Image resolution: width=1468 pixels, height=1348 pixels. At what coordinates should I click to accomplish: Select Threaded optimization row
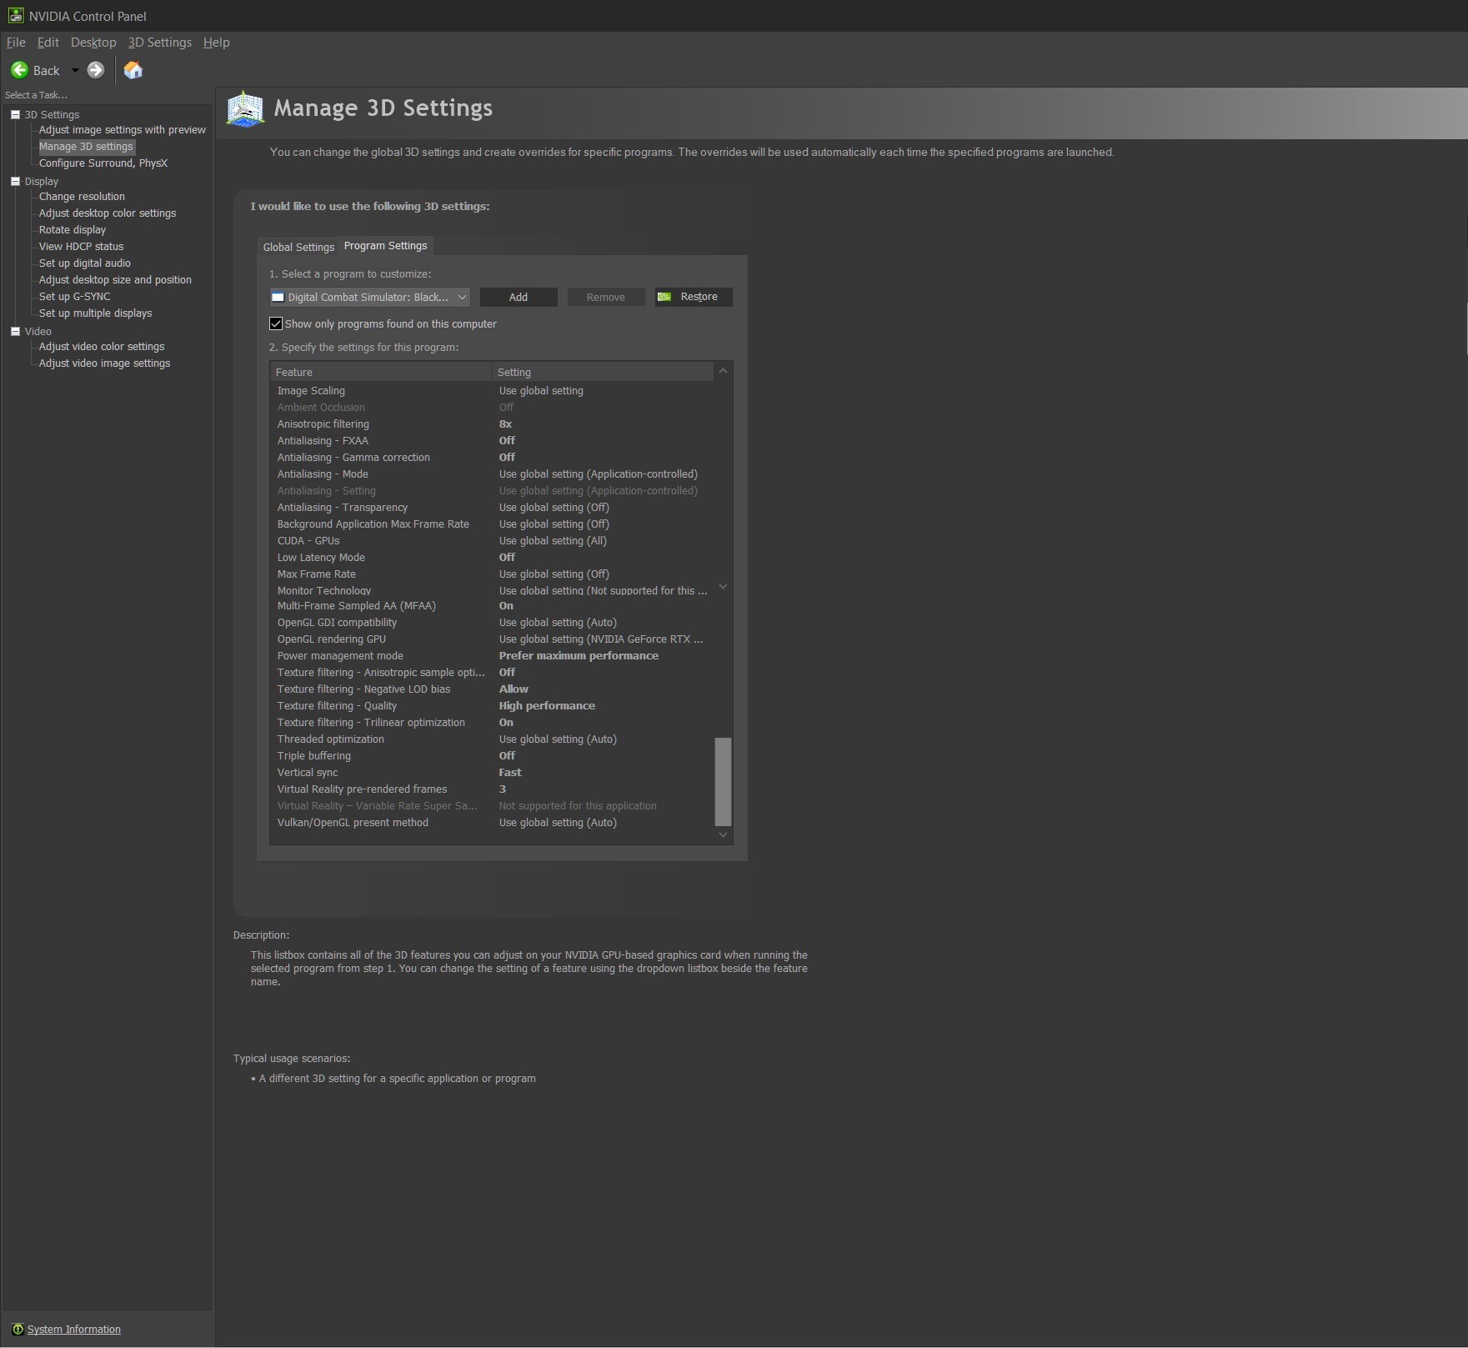click(x=492, y=739)
